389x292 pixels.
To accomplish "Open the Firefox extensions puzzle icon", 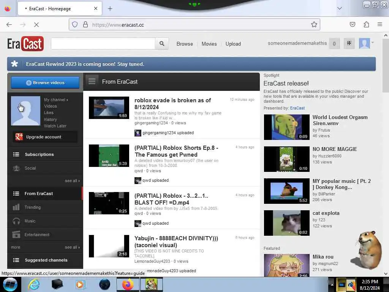I will [366, 24].
